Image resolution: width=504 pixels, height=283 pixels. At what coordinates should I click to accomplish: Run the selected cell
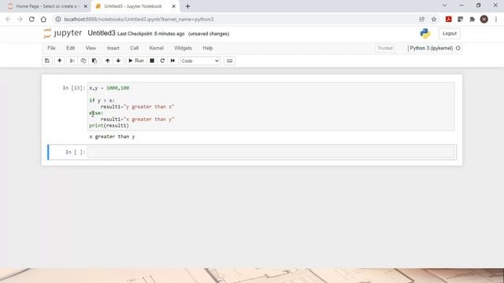pyautogui.click(x=136, y=61)
